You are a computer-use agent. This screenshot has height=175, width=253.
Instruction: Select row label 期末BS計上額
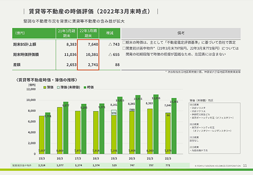coord(24,44)
